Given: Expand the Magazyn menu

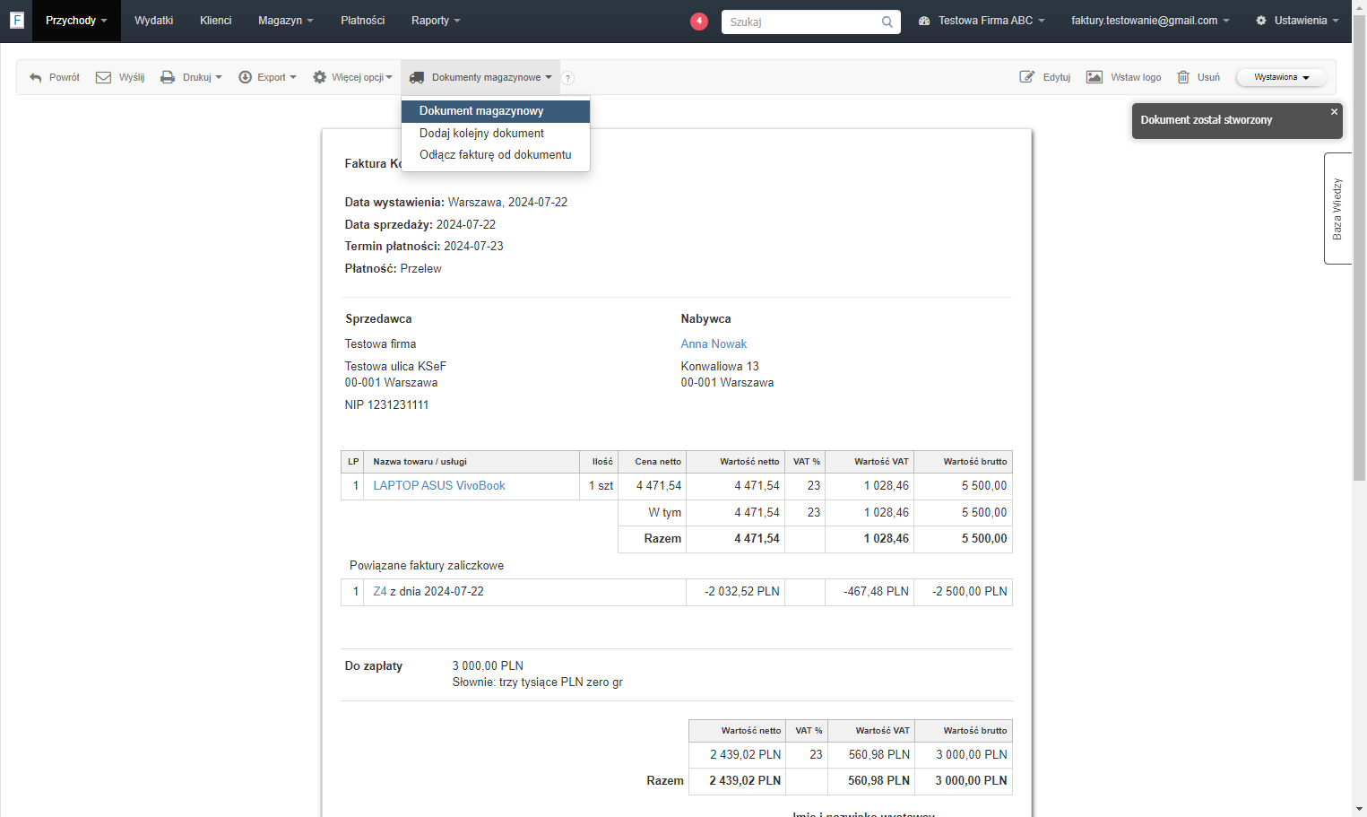Looking at the screenshot, I should 285,21.
